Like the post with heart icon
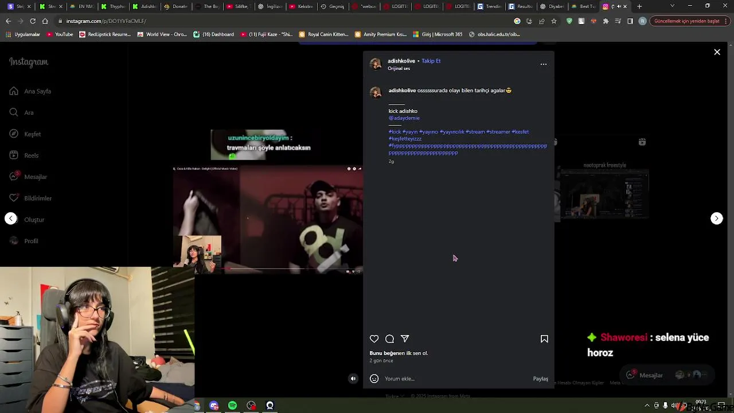Image resolution: width=734 pixels, height=413 pixels. coord(374,339)
